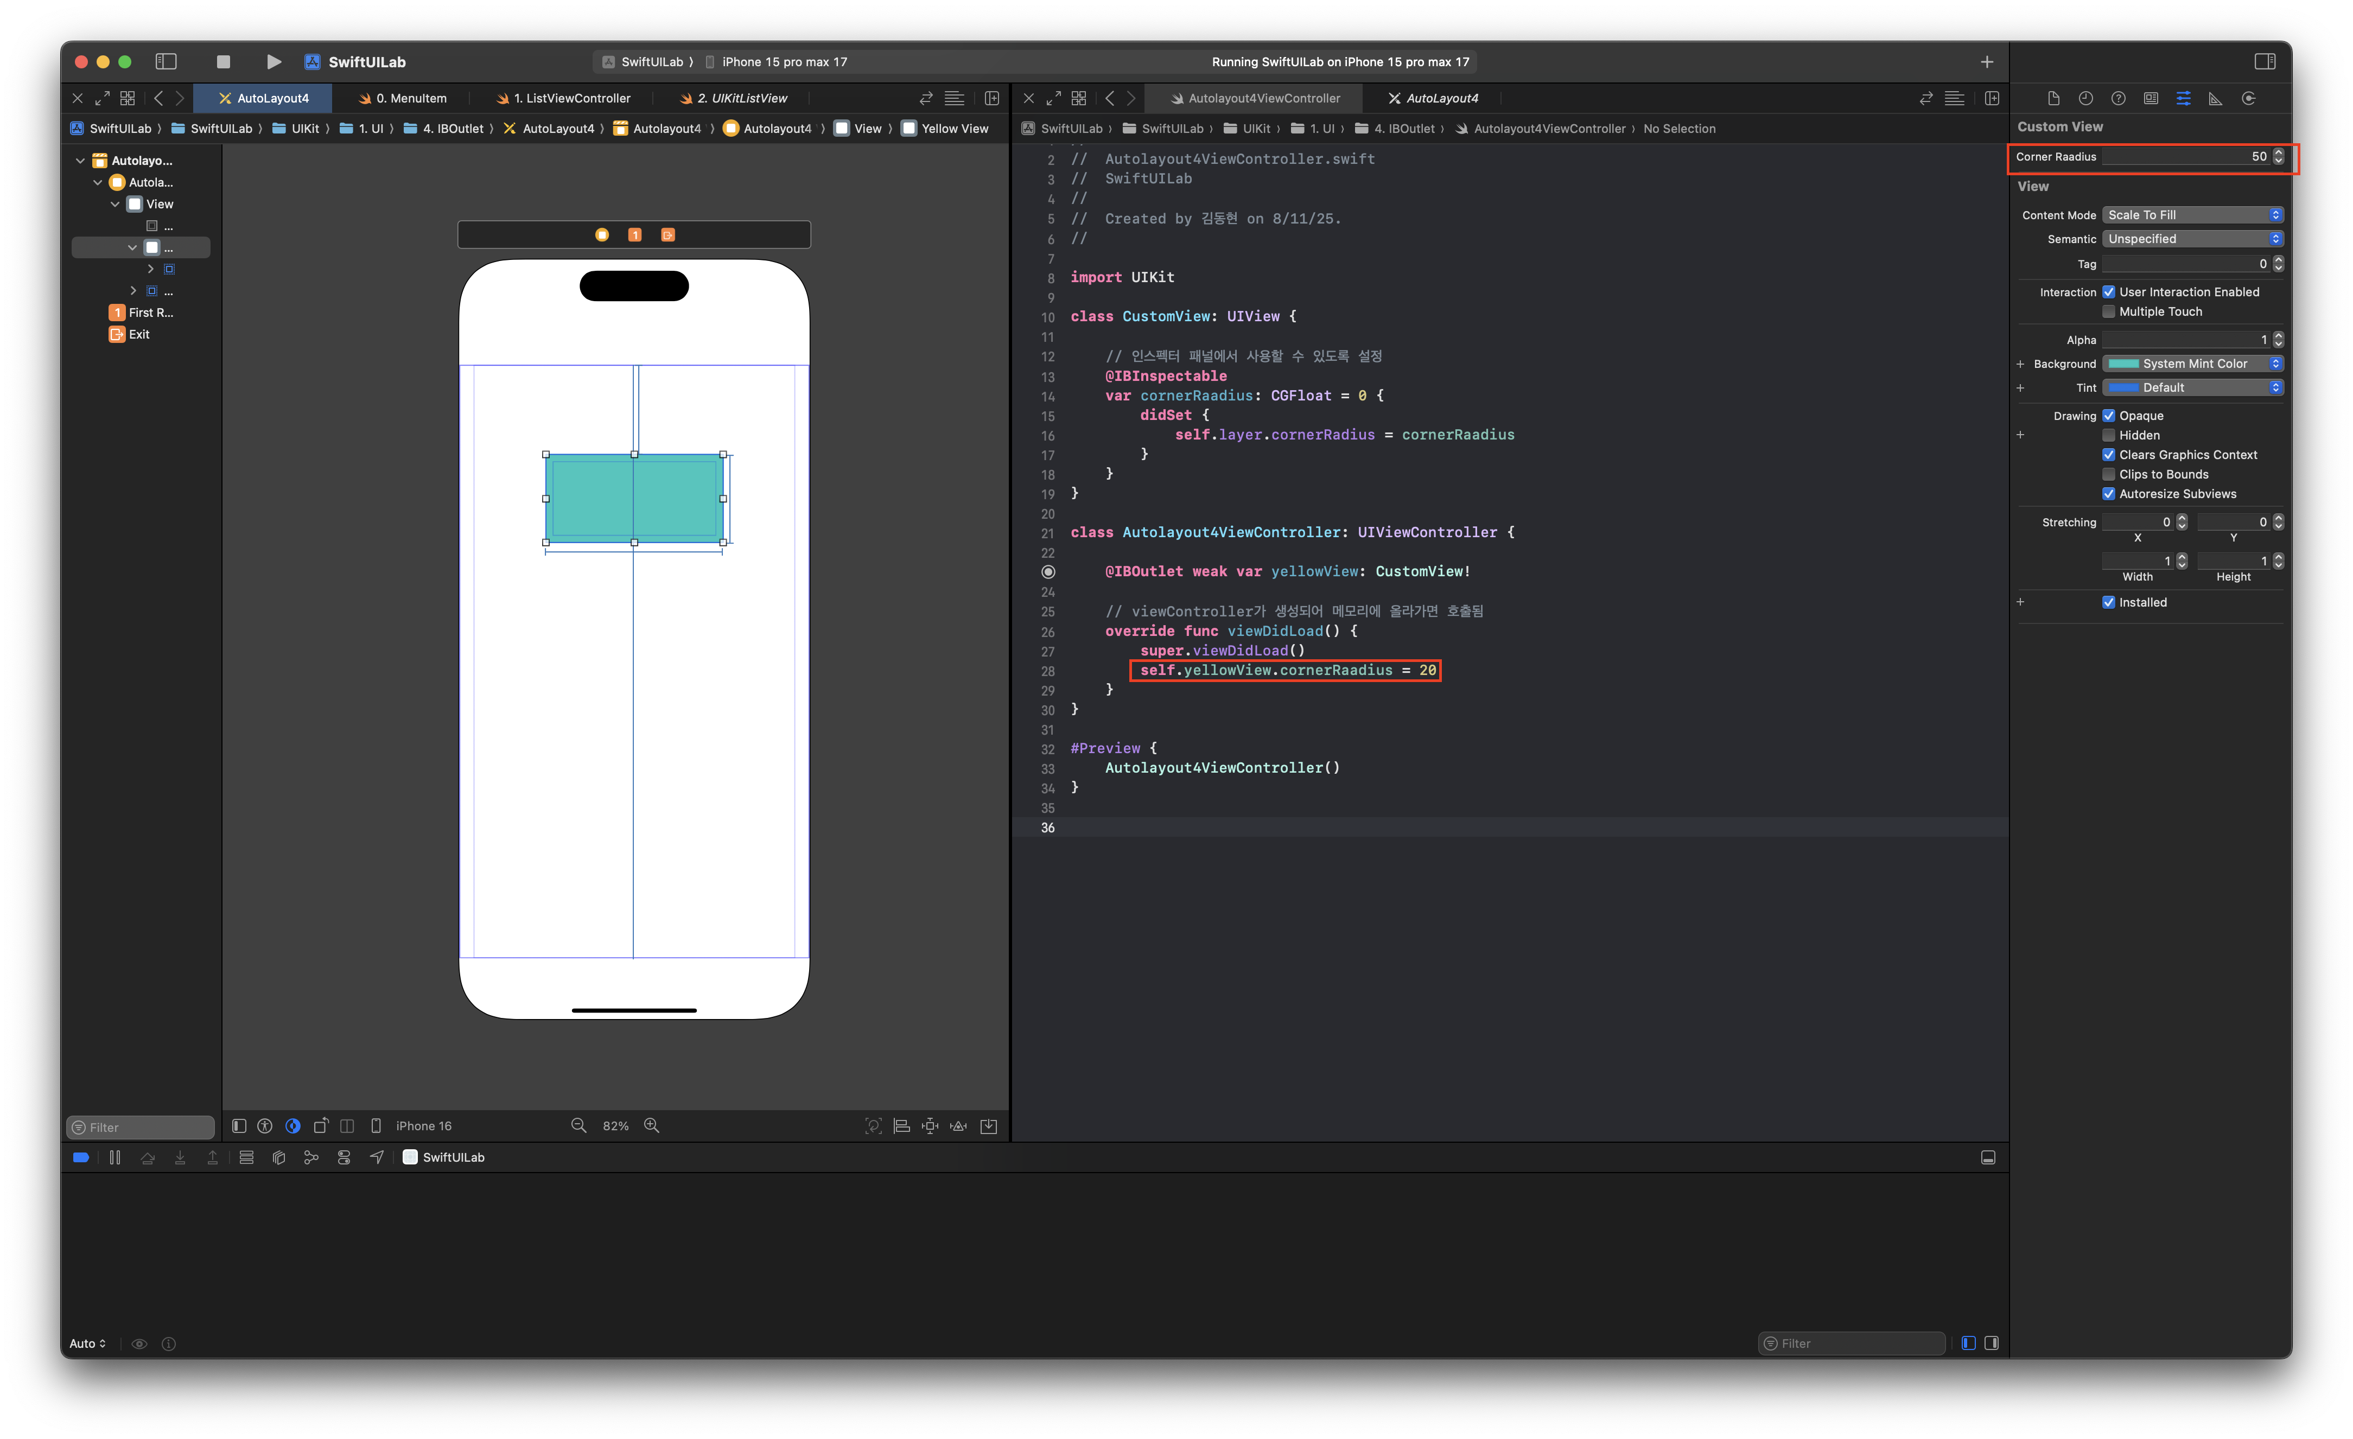This screenshot has height=1439, width=2353.
Task: Collapse the View row in outline
Action: tap(115, 205)
